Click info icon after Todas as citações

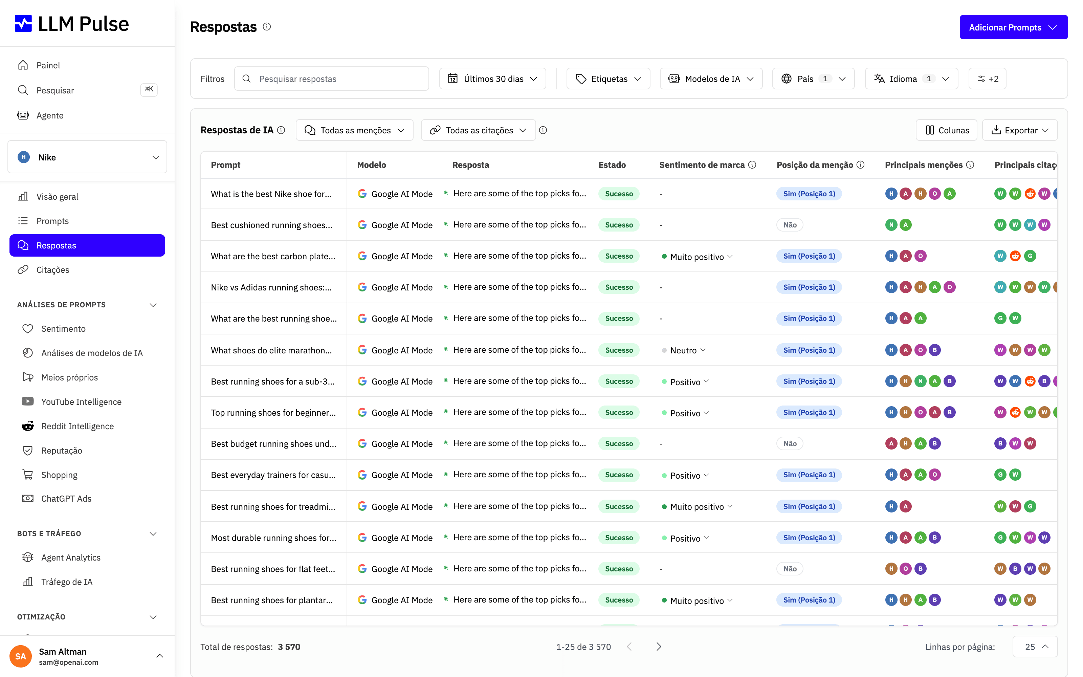pos(543,130)
